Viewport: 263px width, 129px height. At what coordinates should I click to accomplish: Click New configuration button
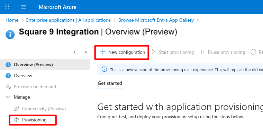123,52
